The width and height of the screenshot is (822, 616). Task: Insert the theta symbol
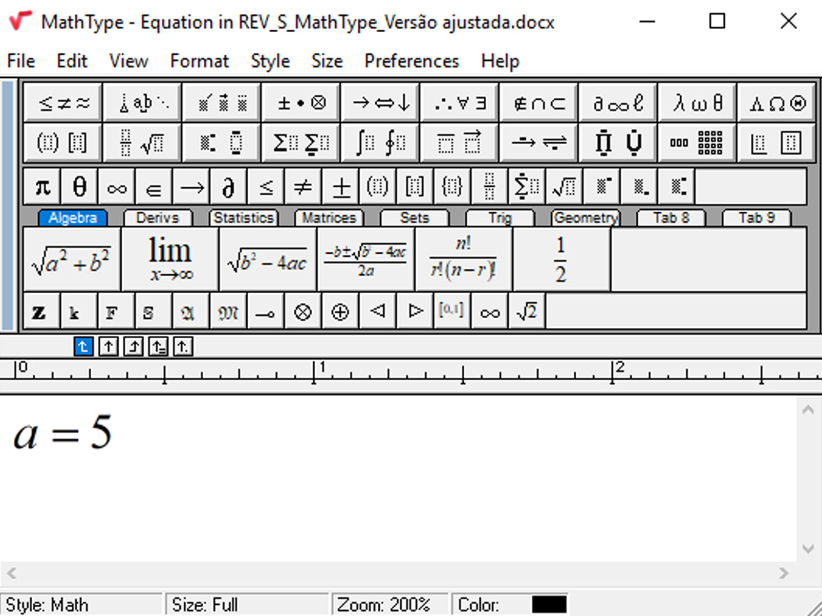[79, 187]
